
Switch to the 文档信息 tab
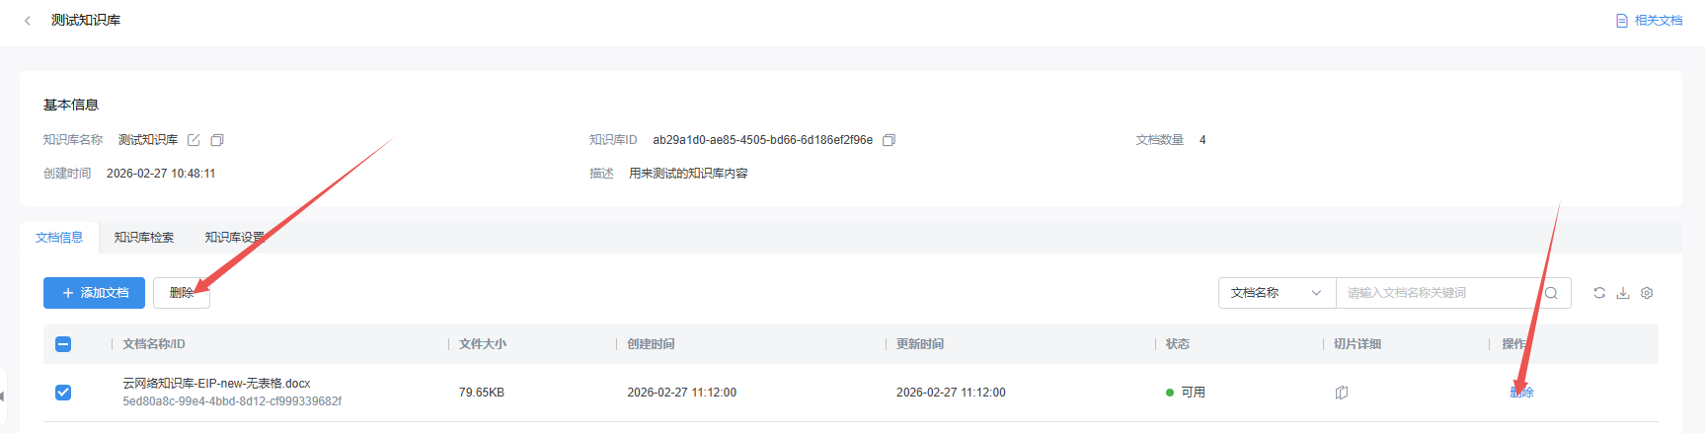[x=59, y=238]
